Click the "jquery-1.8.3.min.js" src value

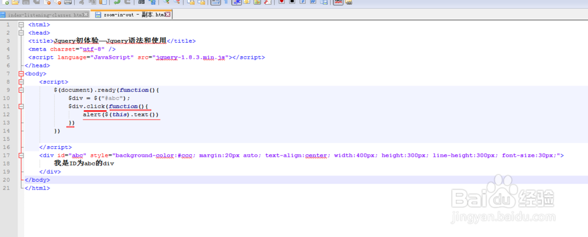(190, 57)
